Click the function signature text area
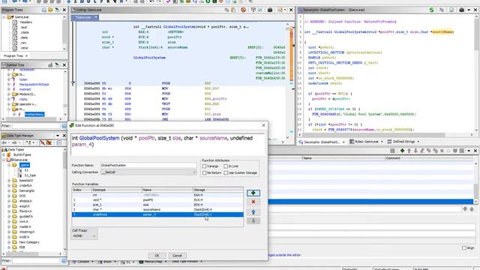The width and height of the screenshot is (480, 270). 167,145
